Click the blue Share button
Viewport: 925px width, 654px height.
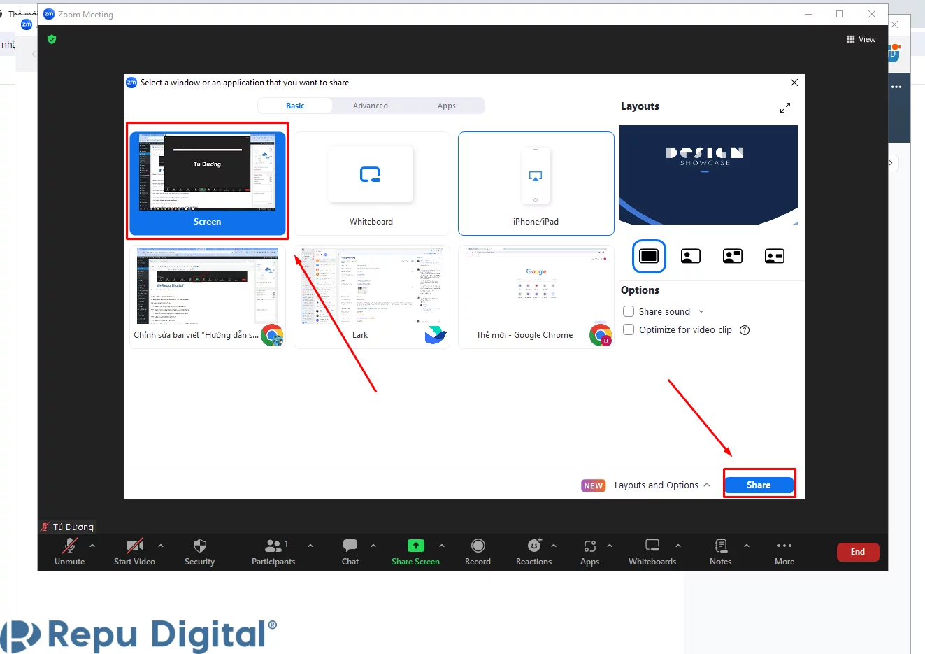click(759, 485)
